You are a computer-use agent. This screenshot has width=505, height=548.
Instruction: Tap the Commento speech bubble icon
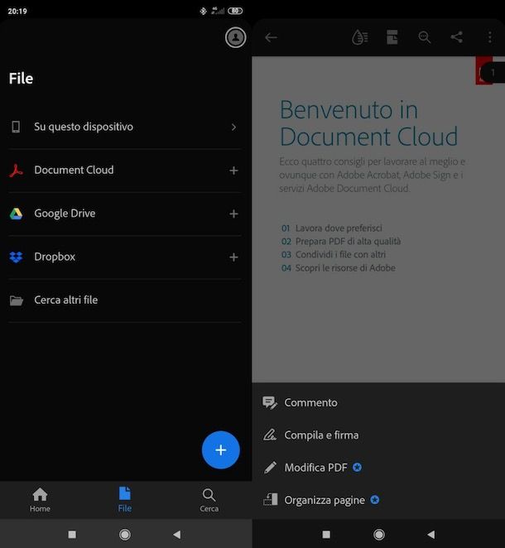pos(270,403)
